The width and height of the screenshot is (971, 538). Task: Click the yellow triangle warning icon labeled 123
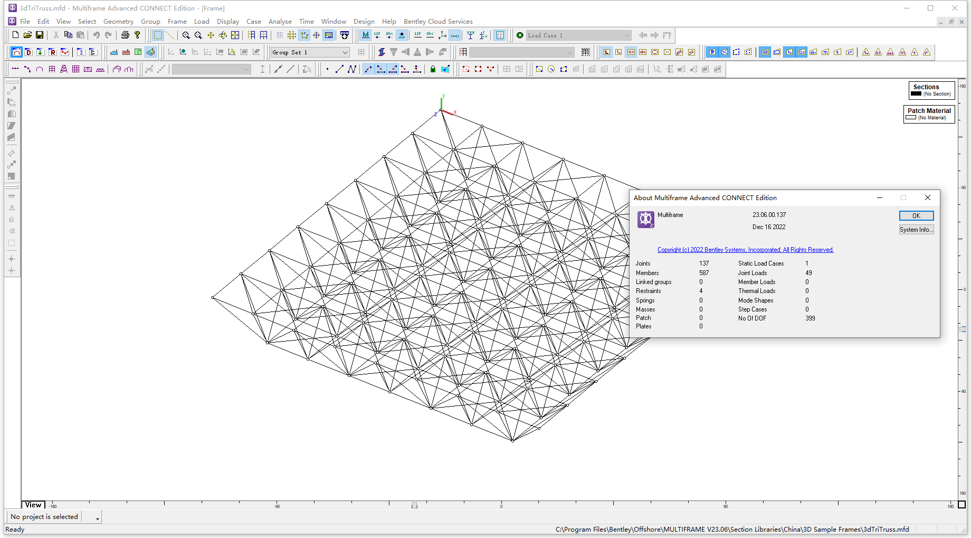(x=878, y=52)
